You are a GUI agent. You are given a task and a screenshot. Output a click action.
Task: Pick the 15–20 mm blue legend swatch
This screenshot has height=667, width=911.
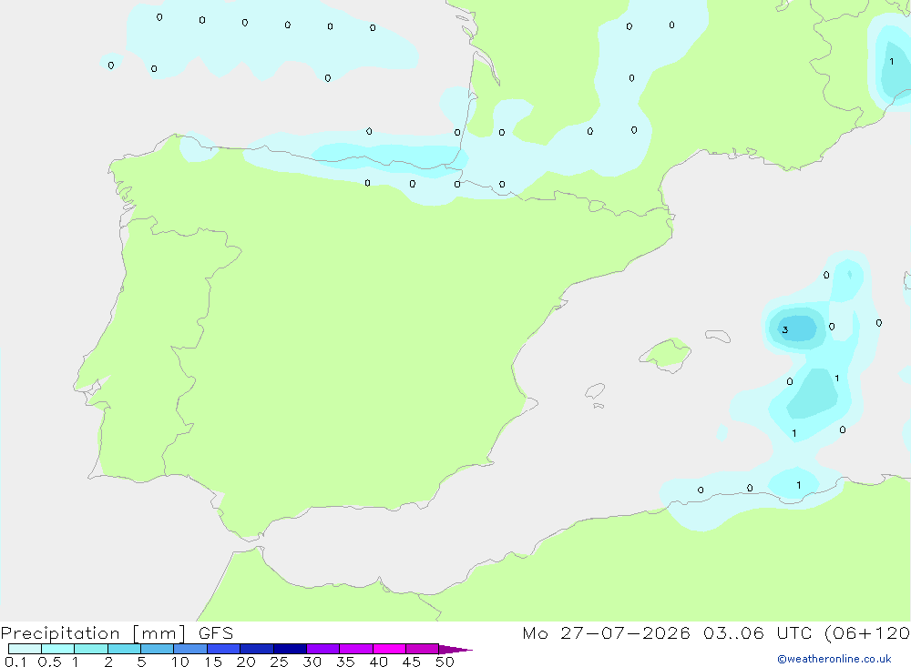click(x=224, y=649)
